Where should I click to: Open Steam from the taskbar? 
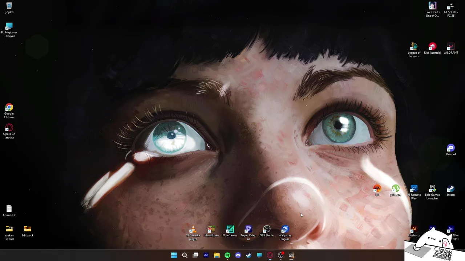248,255
